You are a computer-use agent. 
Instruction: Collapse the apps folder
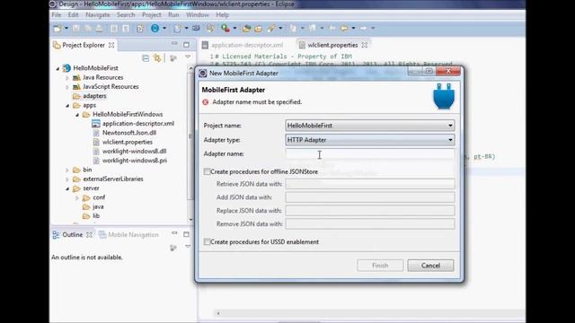click(67, 106)
